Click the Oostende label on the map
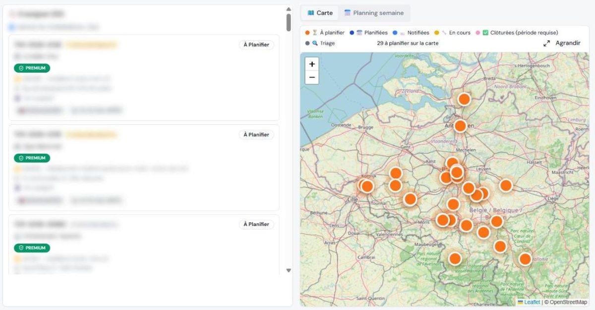This screenshot has width=595, height=310. pos(341,125)
